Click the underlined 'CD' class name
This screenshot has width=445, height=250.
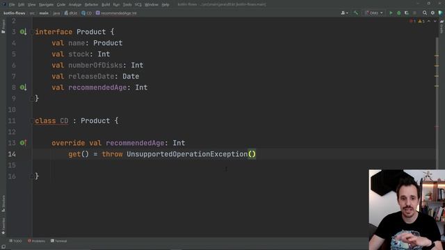64,121
